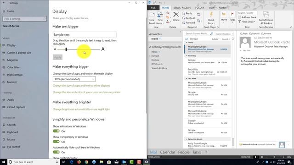Click Search People field in Outlook

tap(247, 13)
